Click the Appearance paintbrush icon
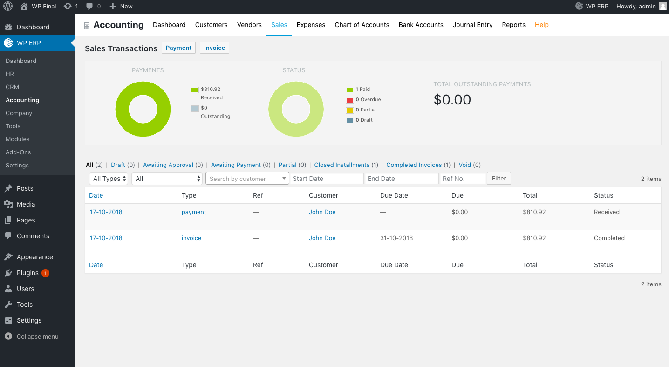The width and height of the screenshot is (669, 367). 8,257
